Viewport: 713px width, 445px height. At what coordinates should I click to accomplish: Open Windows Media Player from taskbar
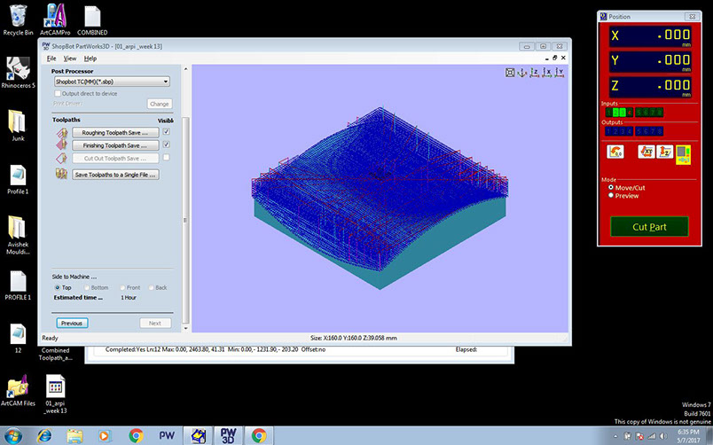coord(104,435)
